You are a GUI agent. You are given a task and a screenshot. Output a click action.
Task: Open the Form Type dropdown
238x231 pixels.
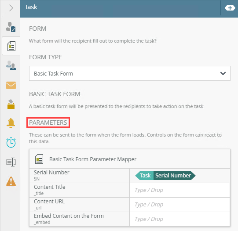130,73
